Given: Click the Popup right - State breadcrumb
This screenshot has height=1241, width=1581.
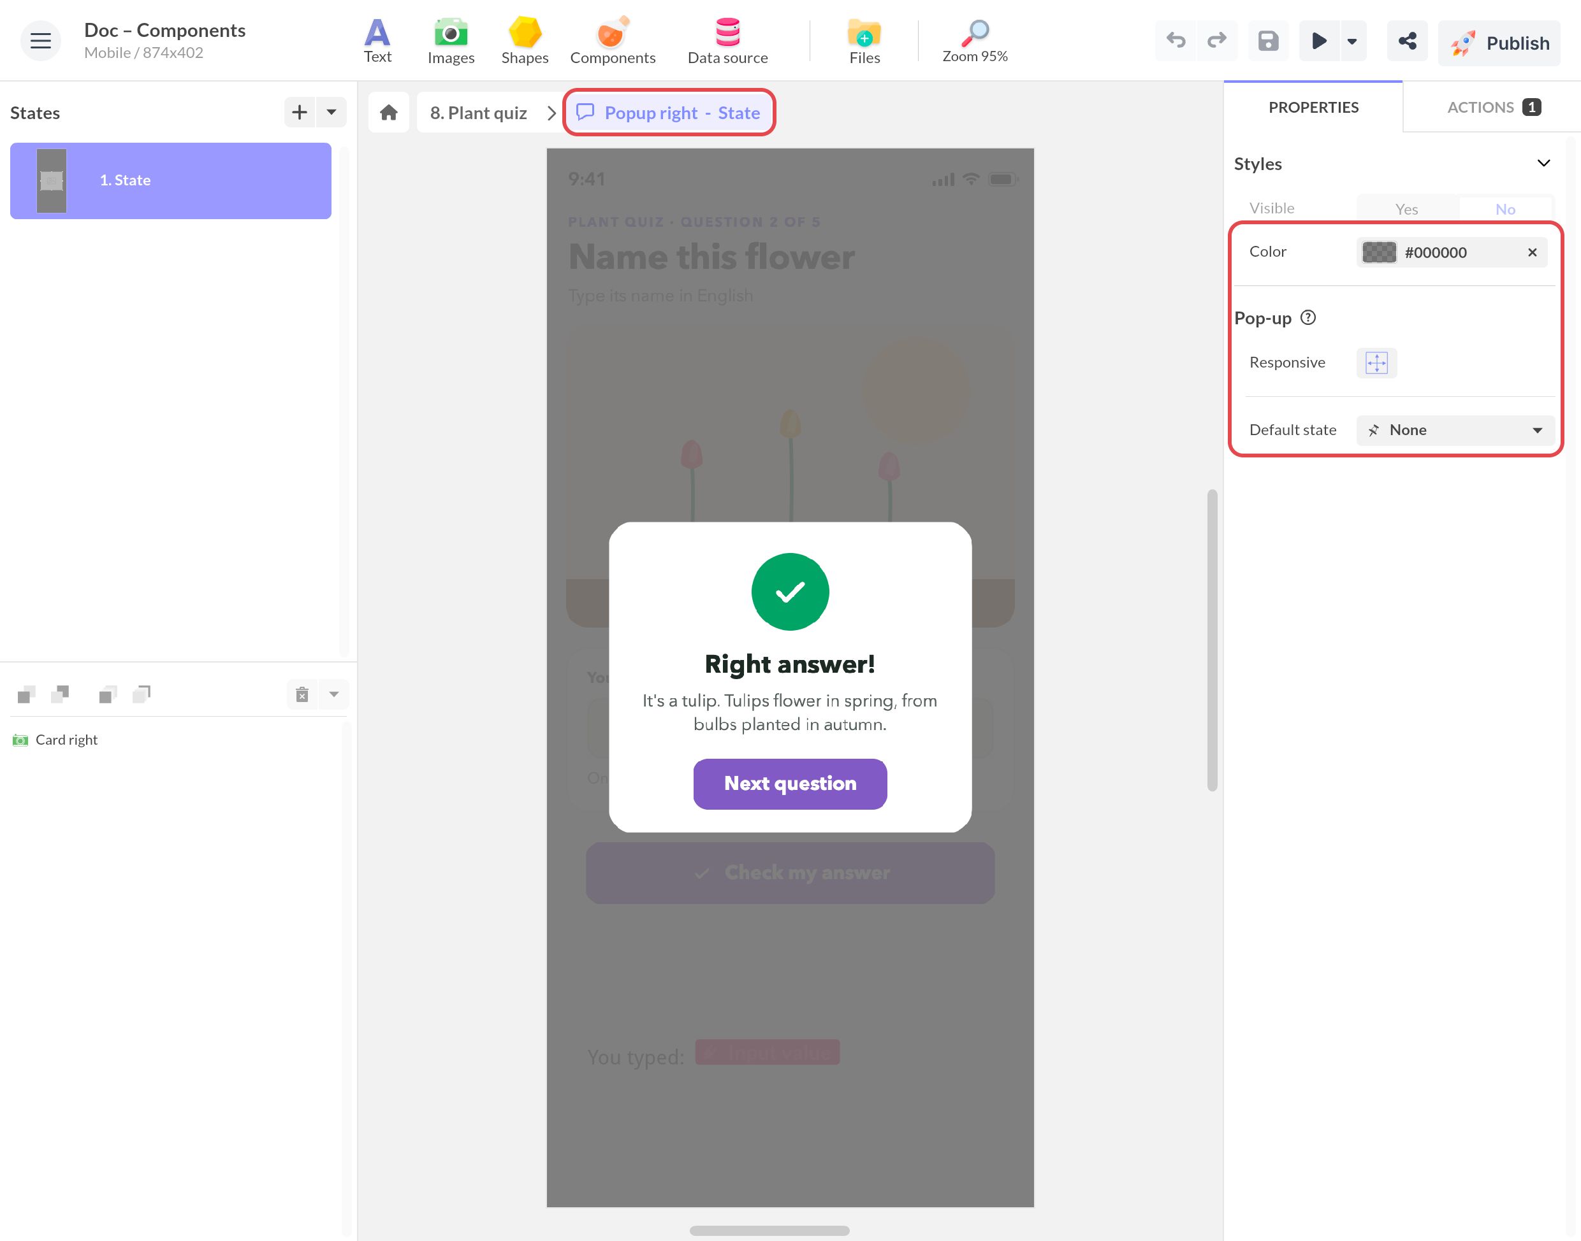Looking at the screenshot, I should [x=668, y=113].
